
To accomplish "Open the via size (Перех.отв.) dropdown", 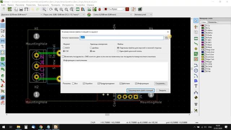I will tap(64, 14).
